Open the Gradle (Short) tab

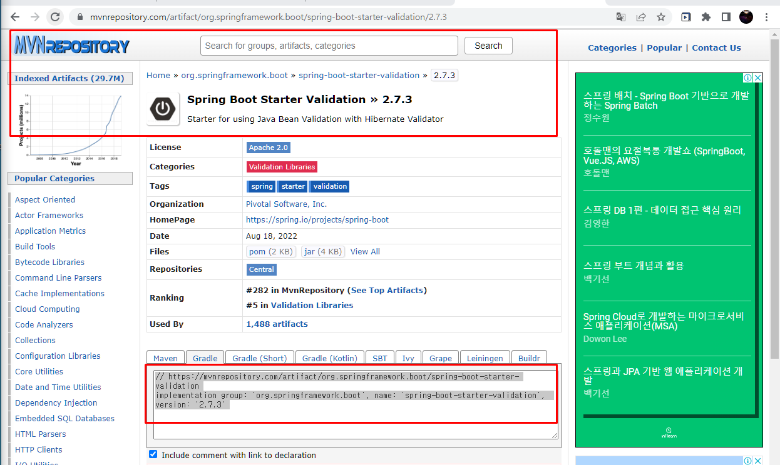pyautogui.click(x=259, y=357)
